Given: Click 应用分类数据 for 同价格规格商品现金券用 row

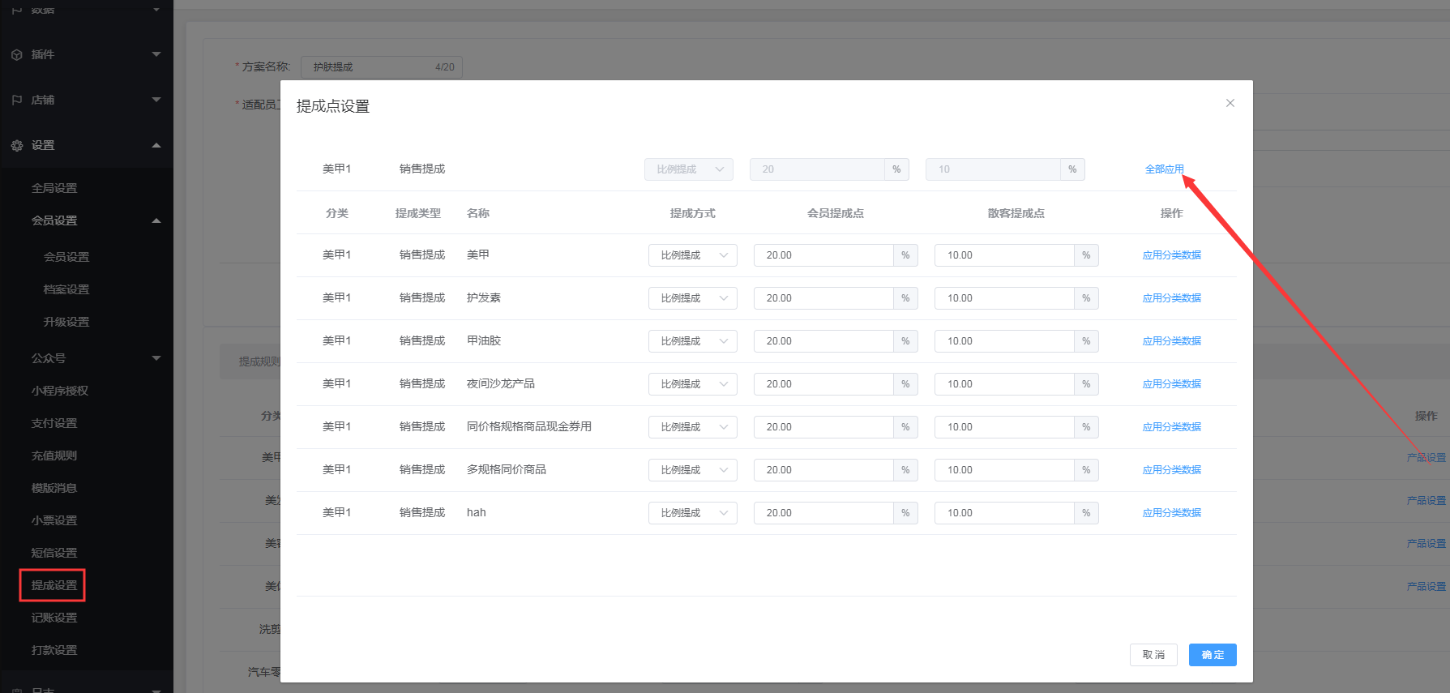Looking at the screenshot, I should click(1171, 427).
